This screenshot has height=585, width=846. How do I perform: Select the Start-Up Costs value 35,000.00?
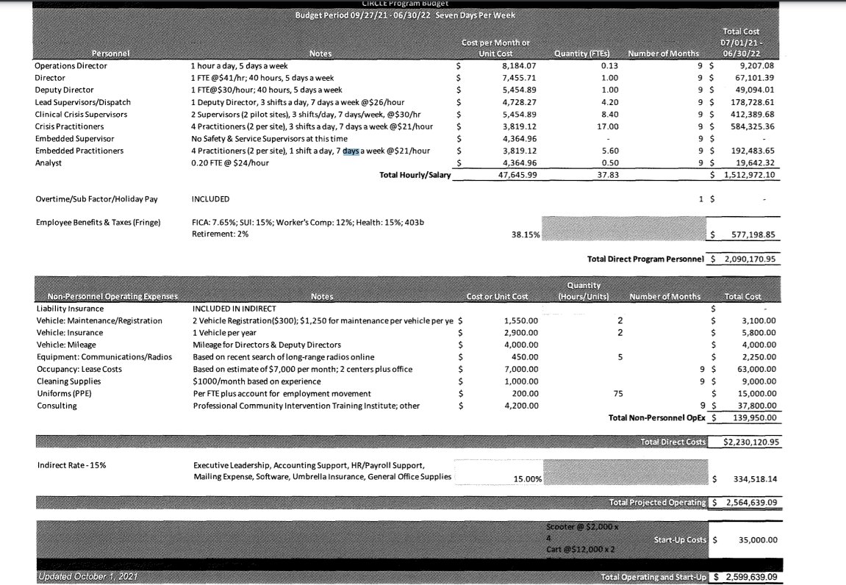[x=758, y=540]
